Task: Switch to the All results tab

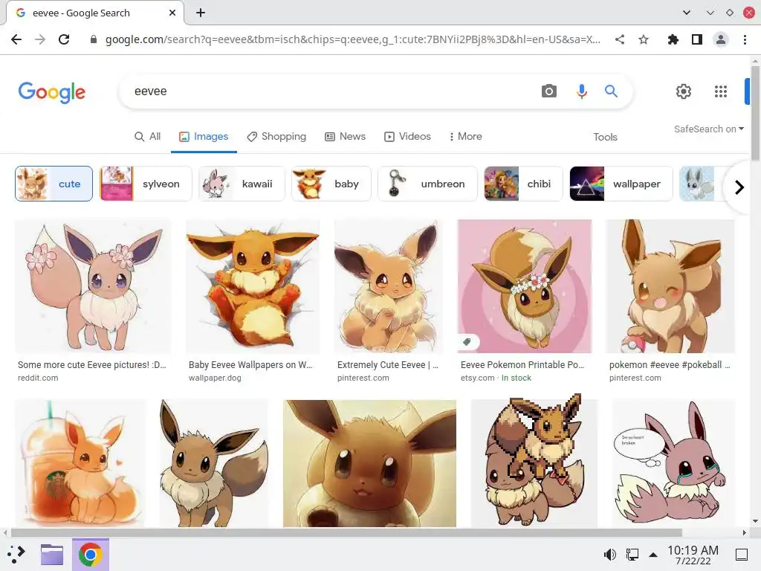Action: click(148, 137)
